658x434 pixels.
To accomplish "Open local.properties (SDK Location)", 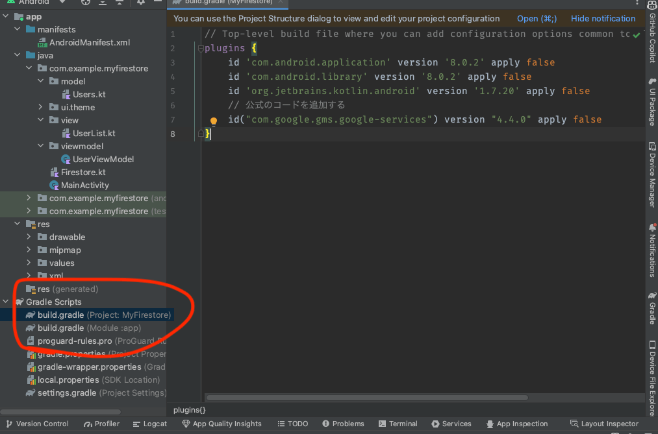I will pyautogui.click(x=93, y=380).
